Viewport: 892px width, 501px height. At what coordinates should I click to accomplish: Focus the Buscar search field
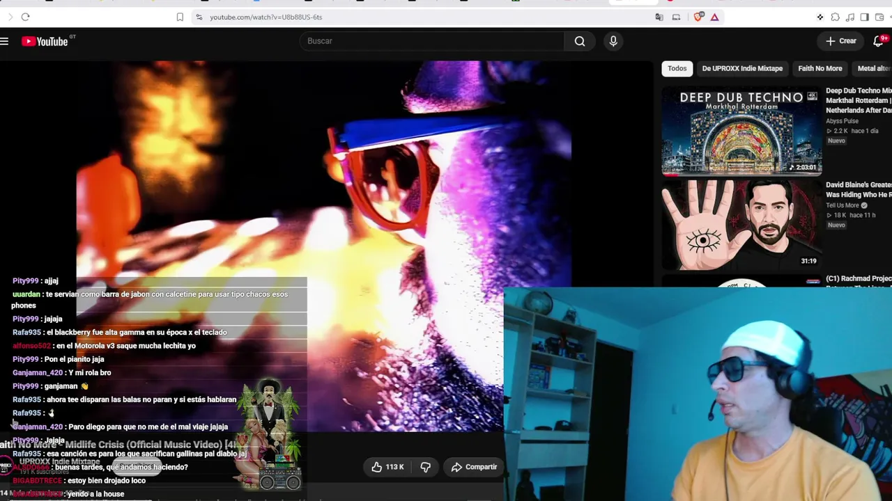432,41
